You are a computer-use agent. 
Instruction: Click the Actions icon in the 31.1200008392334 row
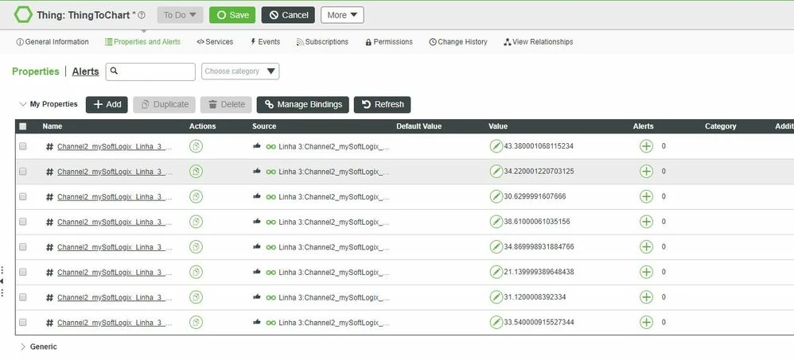pos(196,296)
